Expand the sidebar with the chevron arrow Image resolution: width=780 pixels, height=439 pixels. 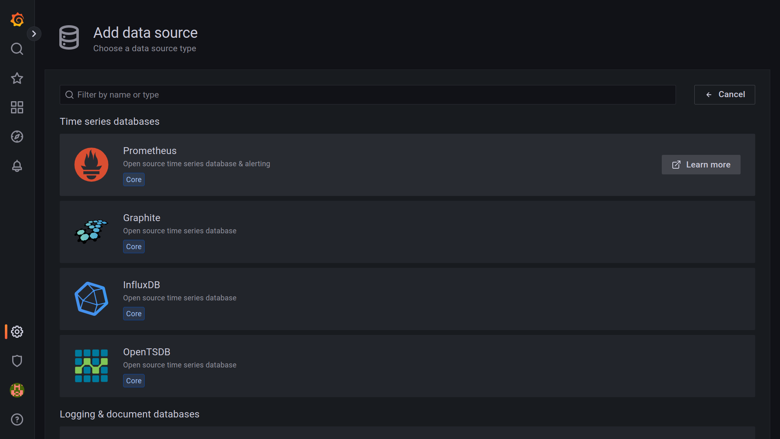click(x=34, y=34)
